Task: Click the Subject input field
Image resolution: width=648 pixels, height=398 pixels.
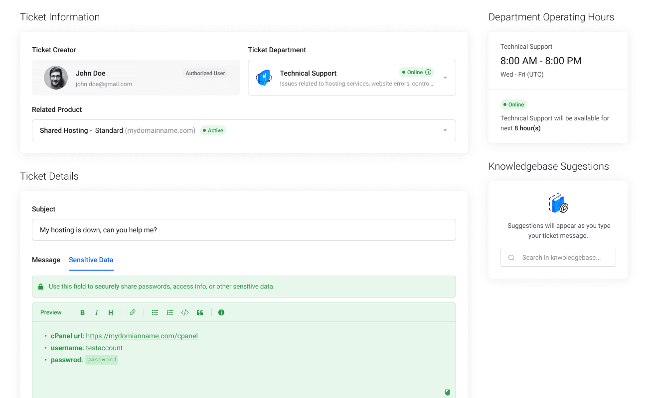Action: (x=244, y=230)
